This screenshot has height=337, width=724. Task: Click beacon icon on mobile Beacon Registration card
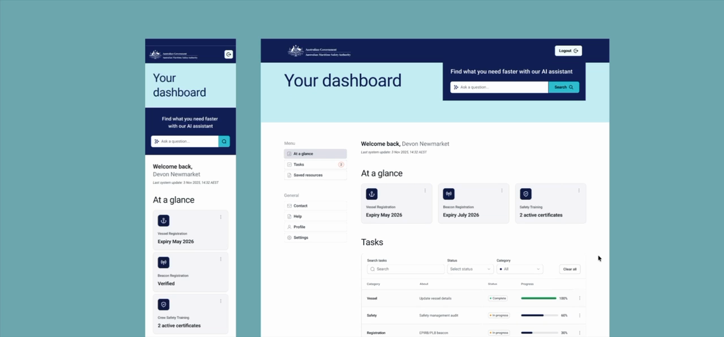pyautogui.click(x=163, y=262)
